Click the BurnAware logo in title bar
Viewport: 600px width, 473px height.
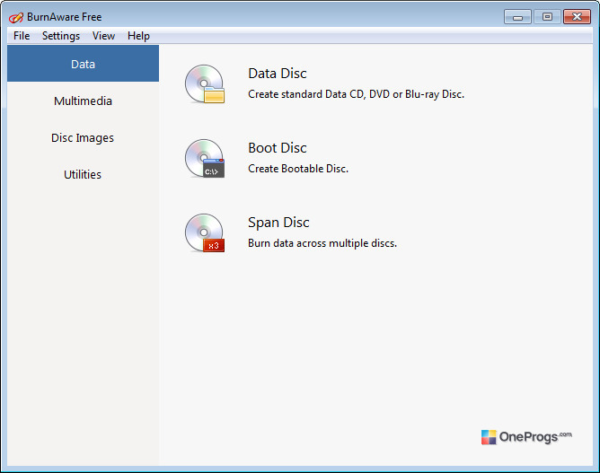(x=16, y=17)
